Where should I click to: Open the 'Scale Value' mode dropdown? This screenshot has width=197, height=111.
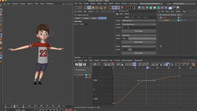click(x=139, y=46)
